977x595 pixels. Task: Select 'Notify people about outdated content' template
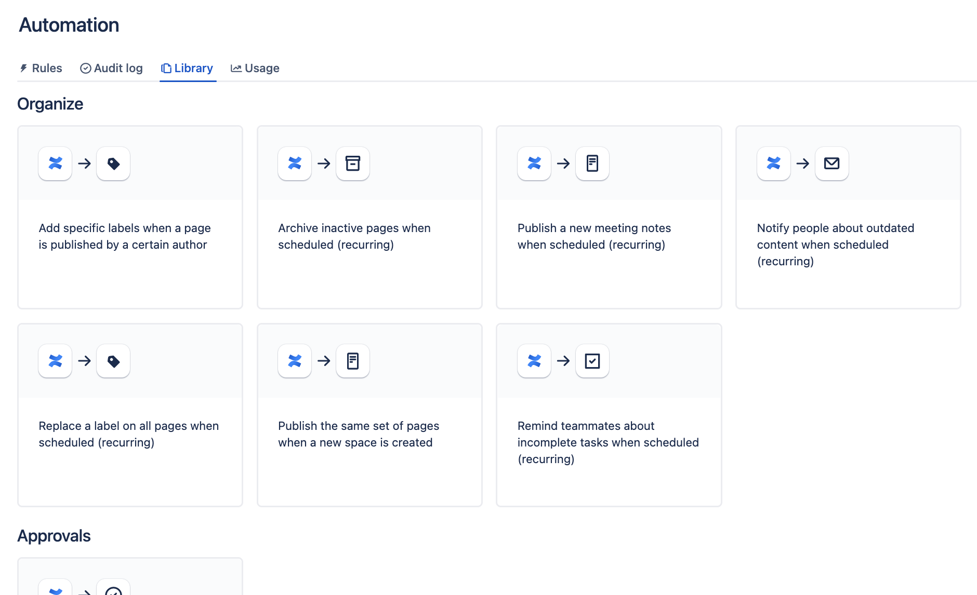point(848,244)
